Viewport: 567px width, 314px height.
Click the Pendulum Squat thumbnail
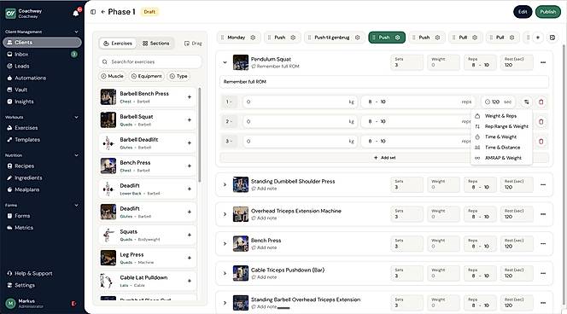241,62
